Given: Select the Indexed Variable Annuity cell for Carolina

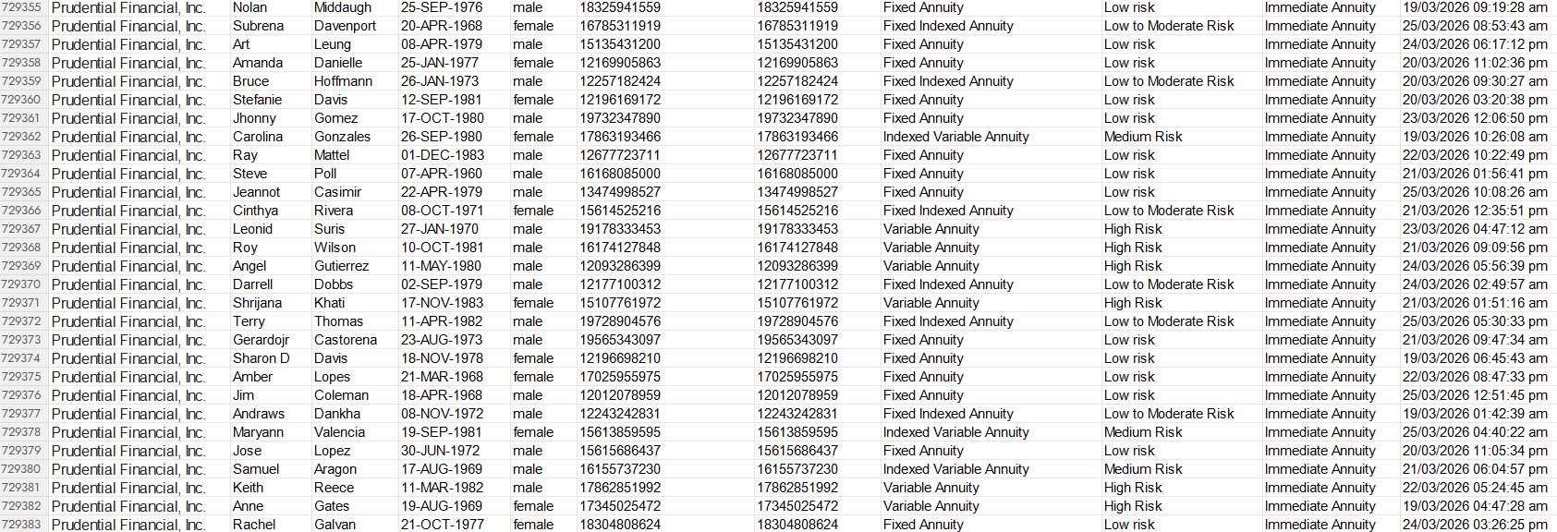Looking at the screenshot, I should (x=955, y=137).
